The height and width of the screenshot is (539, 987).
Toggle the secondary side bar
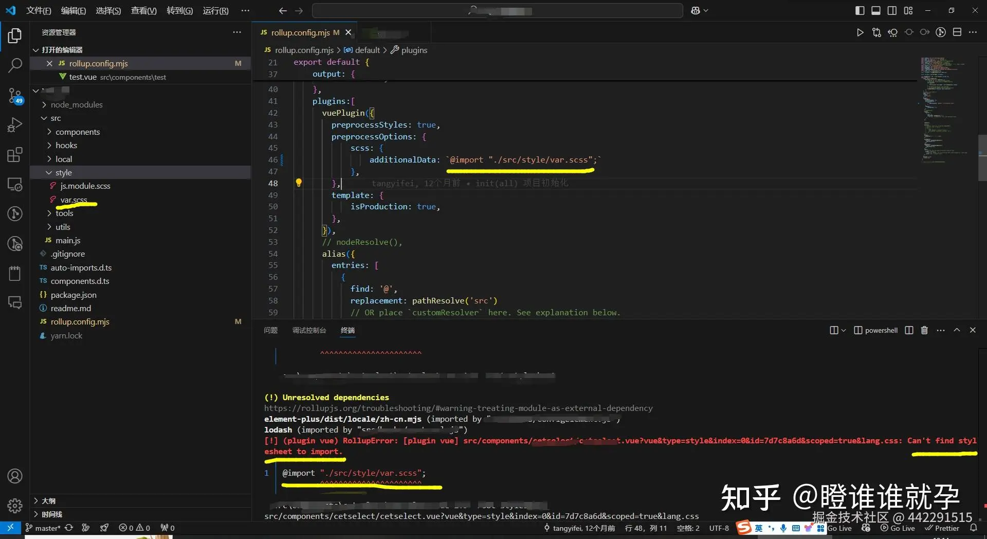pyautogui.click(x=892, y=10)
